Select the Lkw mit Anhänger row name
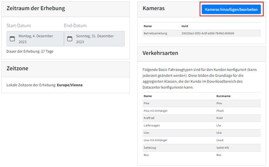 point(155,140)
